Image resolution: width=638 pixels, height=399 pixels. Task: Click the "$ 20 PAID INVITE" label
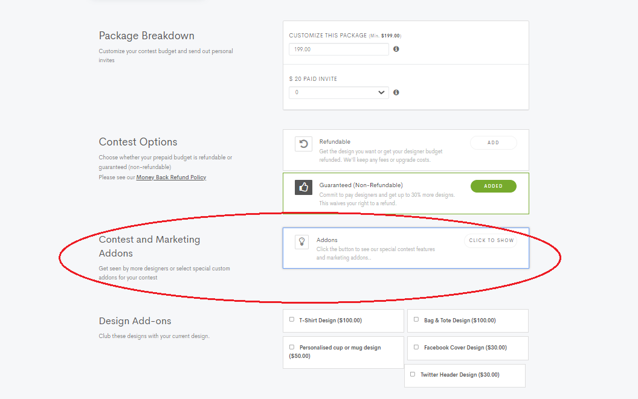313,79
